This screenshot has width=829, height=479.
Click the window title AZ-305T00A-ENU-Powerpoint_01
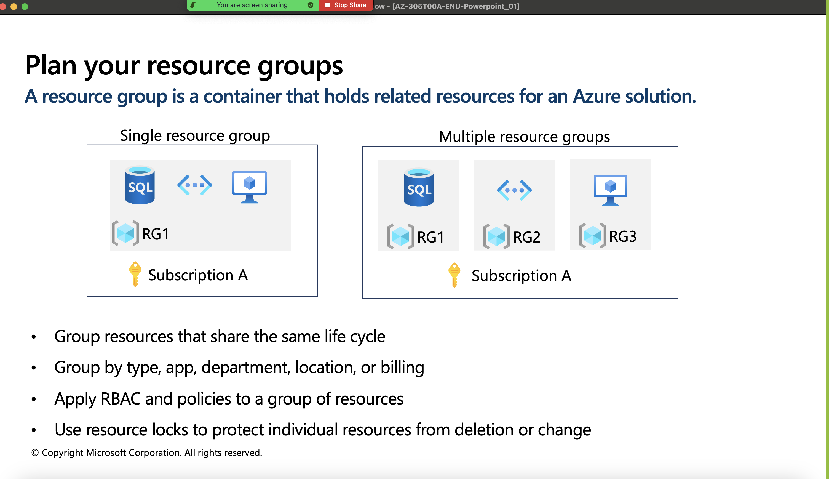[x=455, y=6]
